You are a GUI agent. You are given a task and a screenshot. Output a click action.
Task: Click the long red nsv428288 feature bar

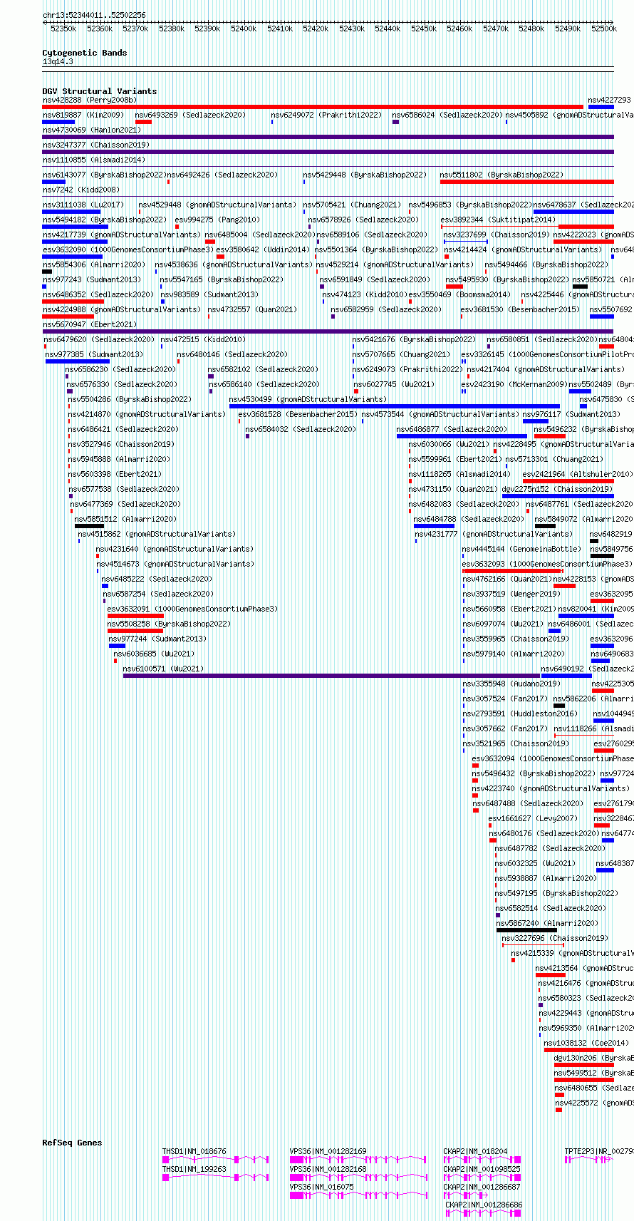pos(313,107)
